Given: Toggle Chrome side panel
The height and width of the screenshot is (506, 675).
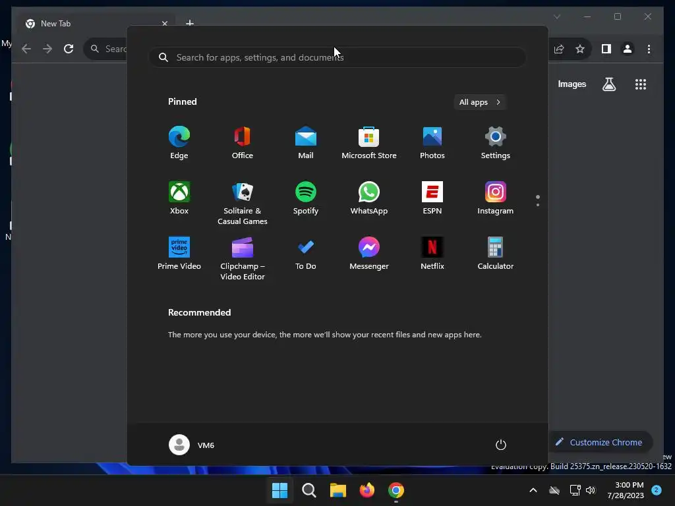Looking at the screenshot, I should [x=606, y=49].
